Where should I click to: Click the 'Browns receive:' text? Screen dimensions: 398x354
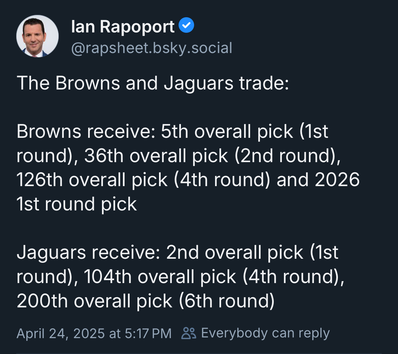pyautogui.click(x=86, y=131)
